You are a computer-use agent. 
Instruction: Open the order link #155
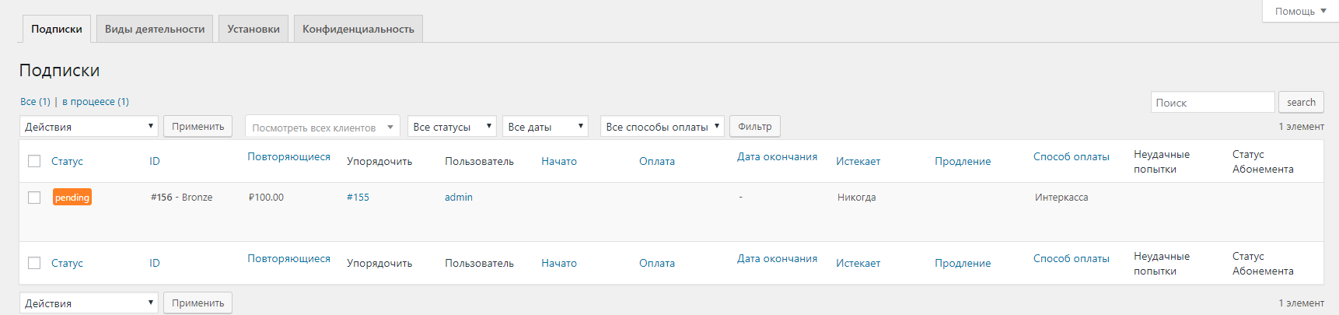click(x=358, y=197)
